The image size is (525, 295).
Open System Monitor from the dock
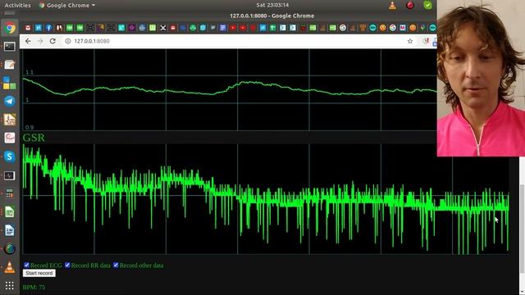[10, 175]
